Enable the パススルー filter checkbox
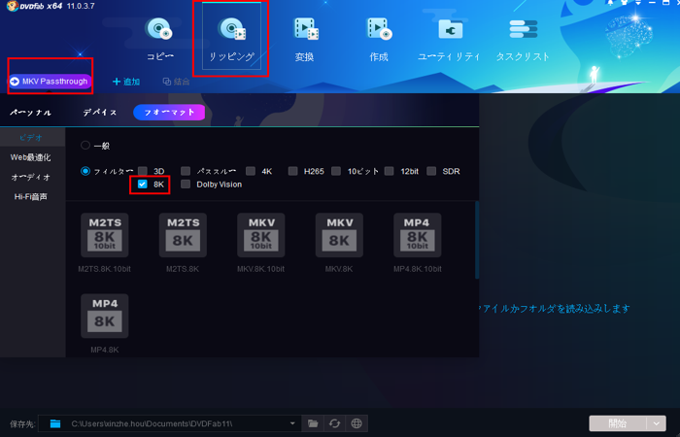The height and width of the screenshot is (437, 680). (x=186, y=171)
